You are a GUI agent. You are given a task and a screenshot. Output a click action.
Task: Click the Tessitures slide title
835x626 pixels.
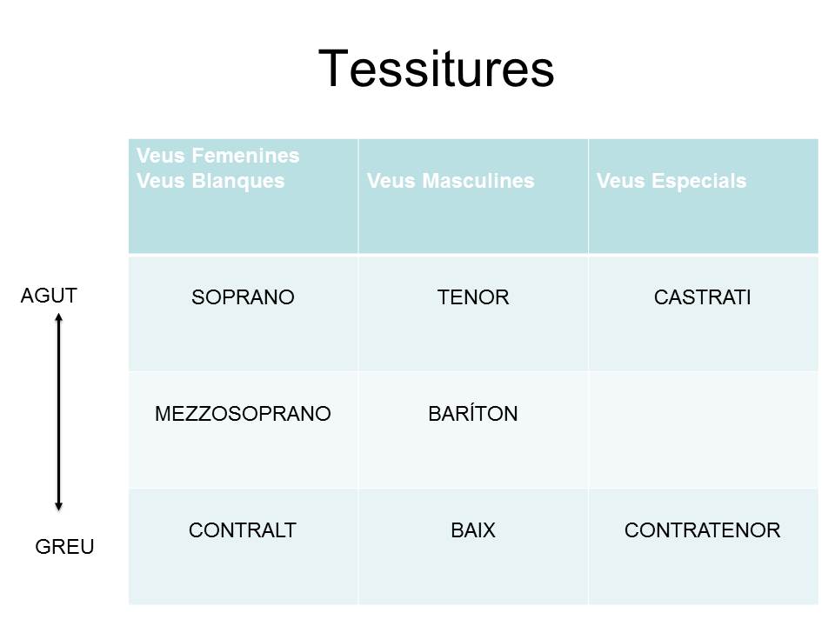[436, 69]
